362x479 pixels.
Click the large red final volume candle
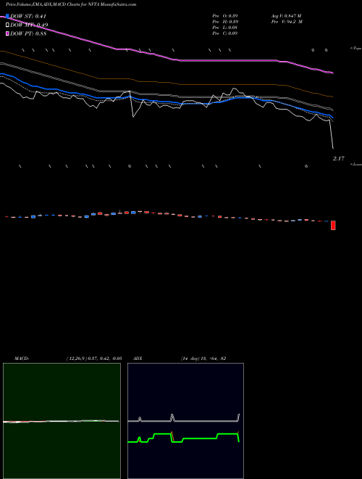pyautogui.click(x=333, y=225)
